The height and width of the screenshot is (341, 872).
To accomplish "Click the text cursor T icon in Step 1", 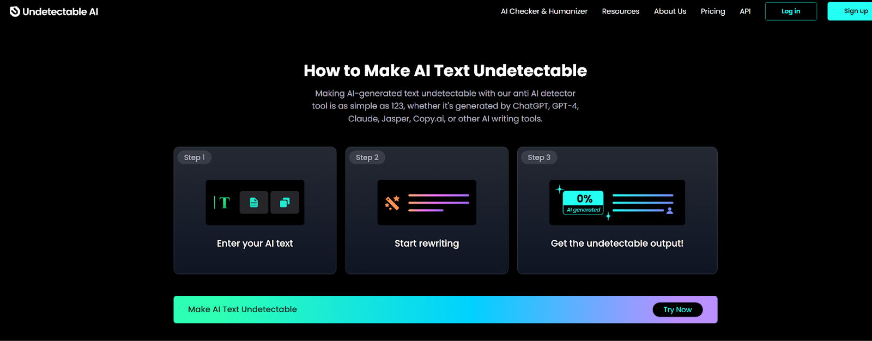I will tap(222, 203).
